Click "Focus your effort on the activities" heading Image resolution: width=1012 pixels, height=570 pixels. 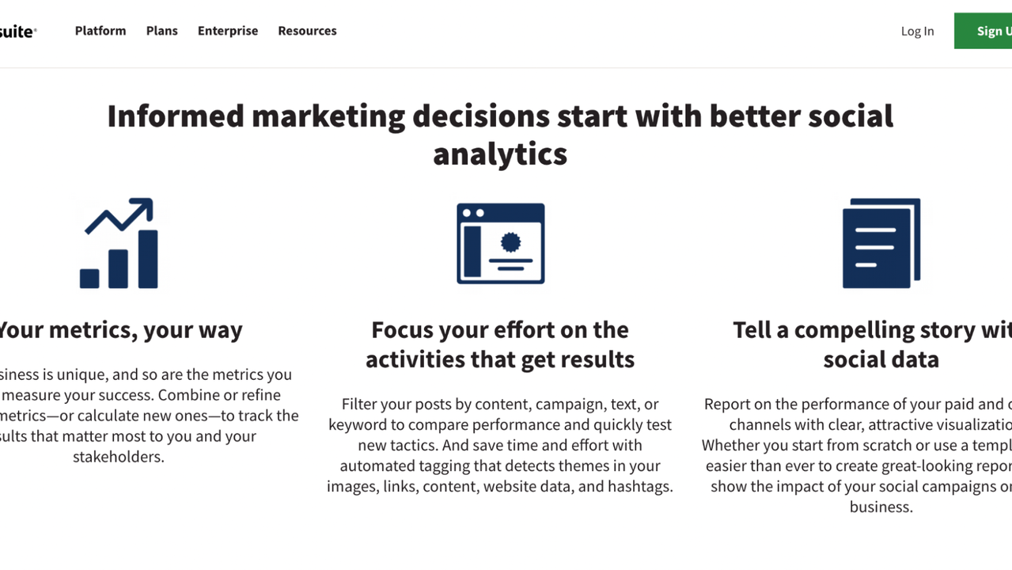[x=500, y=344]
